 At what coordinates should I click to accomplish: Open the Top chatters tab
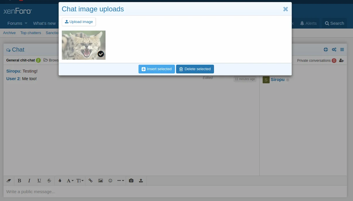click(31, 33)
